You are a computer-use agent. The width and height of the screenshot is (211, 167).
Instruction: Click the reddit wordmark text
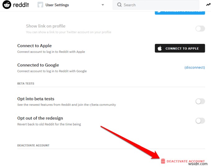tap(21, 5)
